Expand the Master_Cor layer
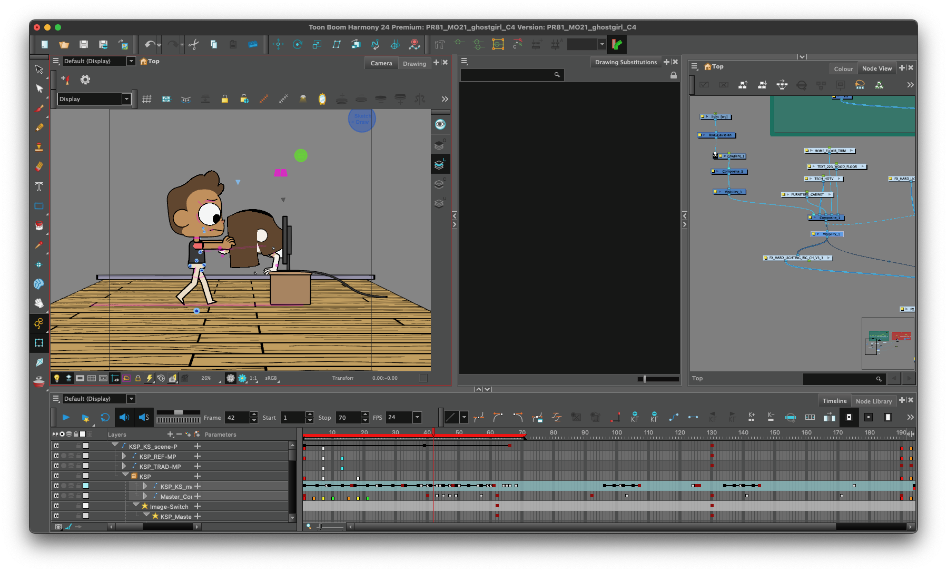The image size is (947, 572). click(x=145, y=496)
